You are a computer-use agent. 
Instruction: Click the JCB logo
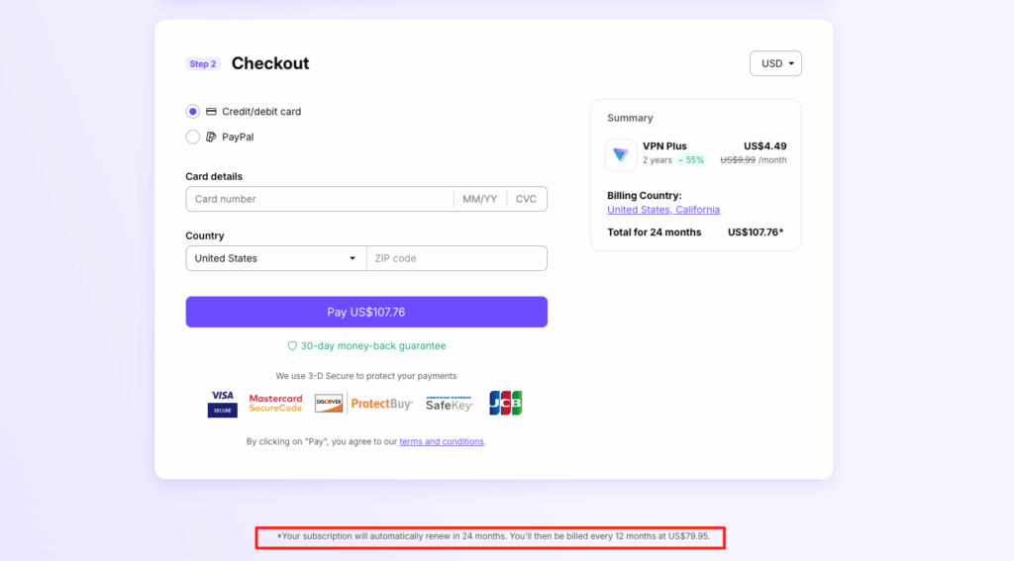506,404
